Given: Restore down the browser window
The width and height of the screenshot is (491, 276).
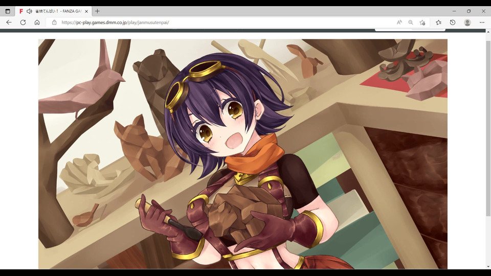Looking at the screenshot, I should click(469, 11).
